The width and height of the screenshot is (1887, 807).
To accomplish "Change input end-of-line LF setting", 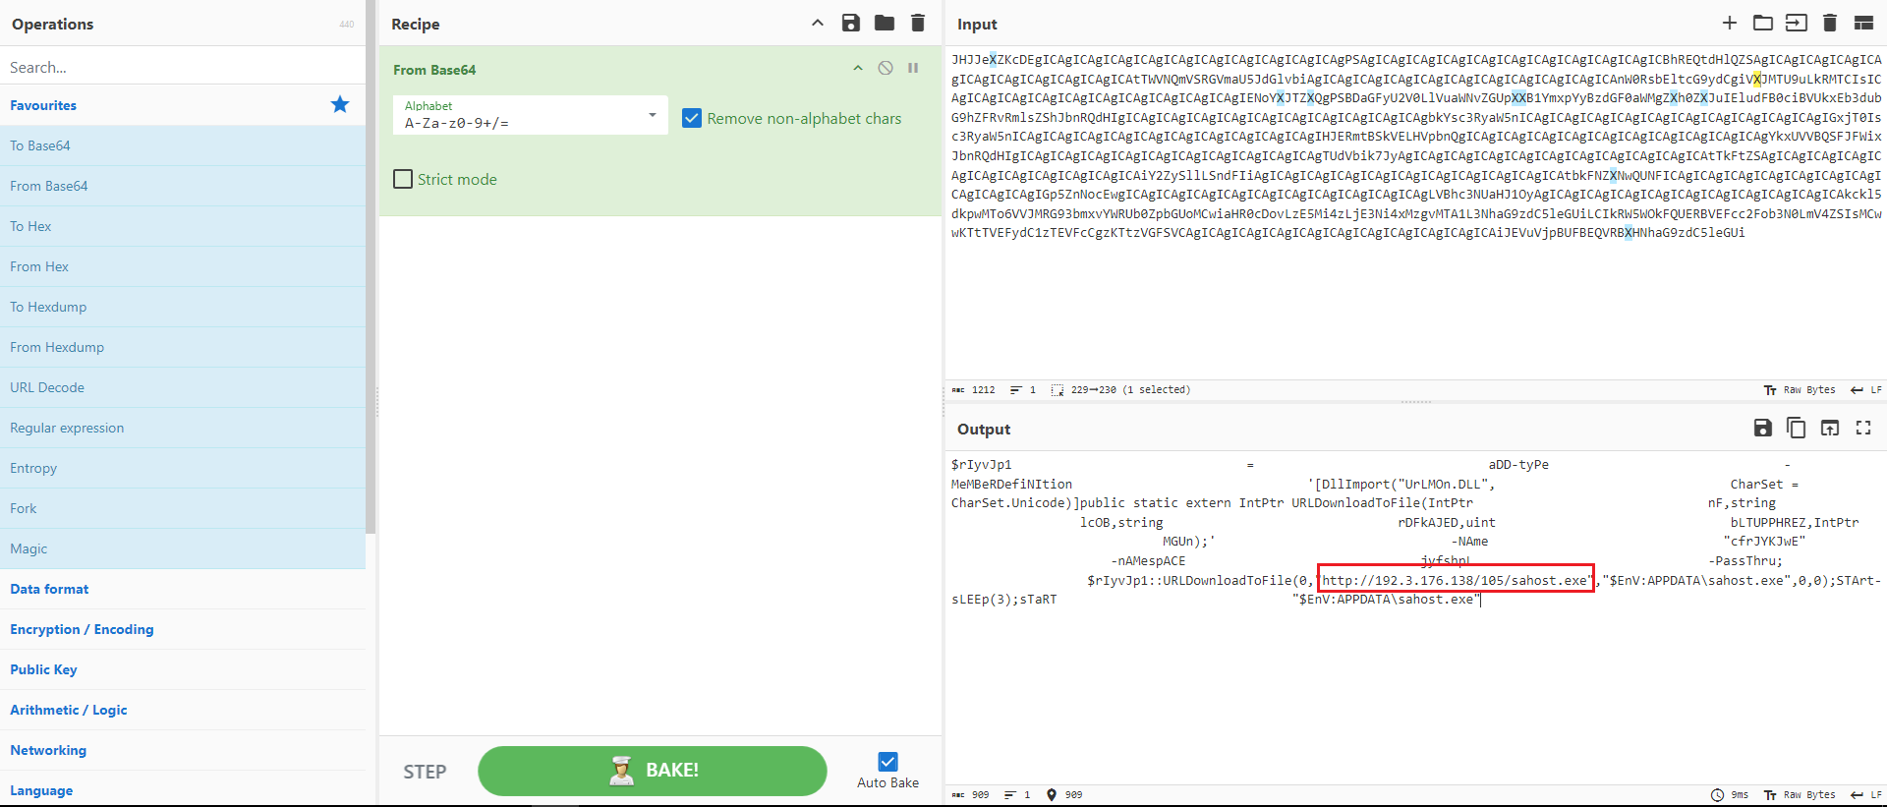I will [x=1866, y=390].
